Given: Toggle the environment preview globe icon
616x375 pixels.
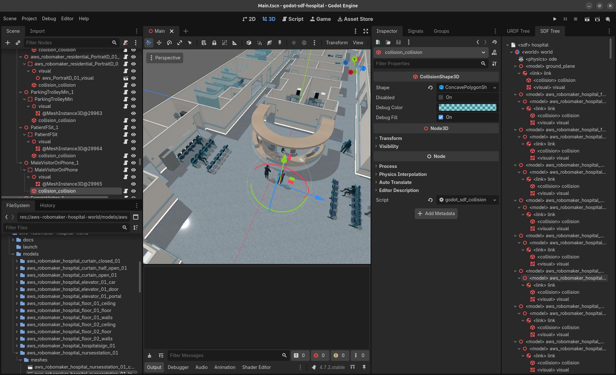Looking at the screenshot, I should click(x=304, y=43).
